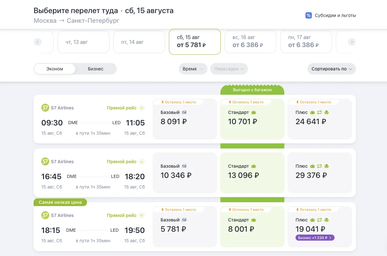Click seat icon on 29 376 ₽ Плюс fare
The height and width of the screenshot is (256, 387).
click(327, 166)
